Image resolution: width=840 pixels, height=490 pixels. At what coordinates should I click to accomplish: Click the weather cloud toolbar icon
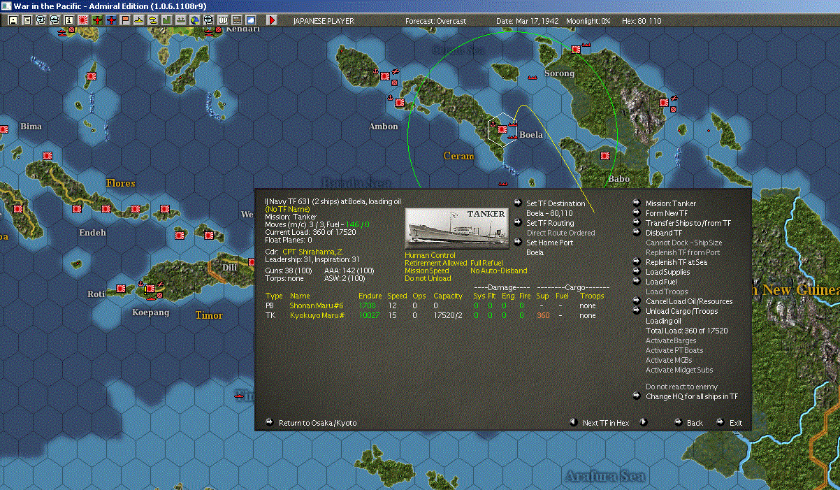251,20
